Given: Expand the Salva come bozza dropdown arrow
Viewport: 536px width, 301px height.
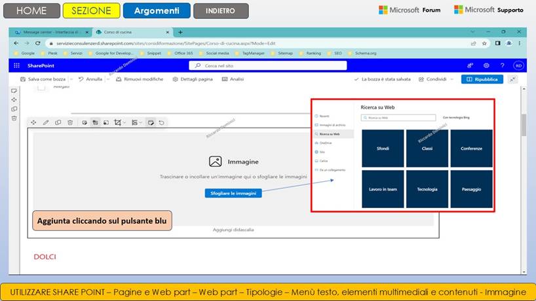Looking at the screenshot, I should coord(71,79).
